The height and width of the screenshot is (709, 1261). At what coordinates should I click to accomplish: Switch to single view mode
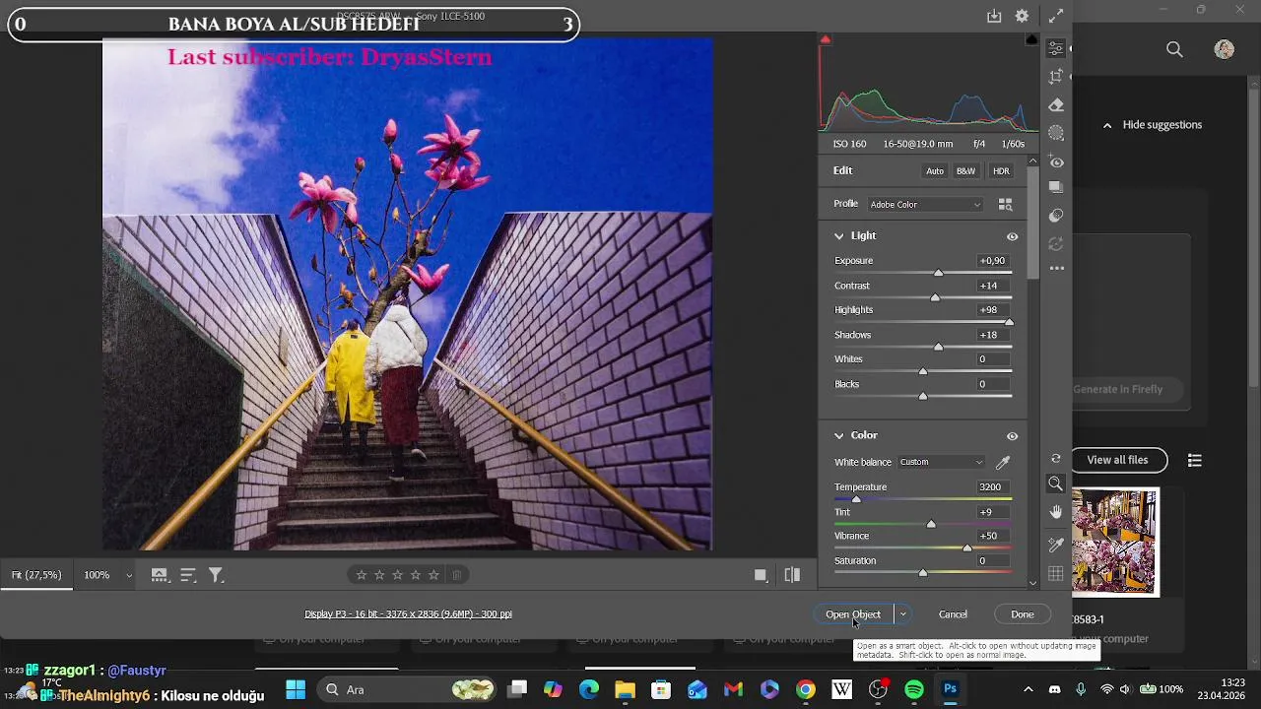click(x=761, y=575)
